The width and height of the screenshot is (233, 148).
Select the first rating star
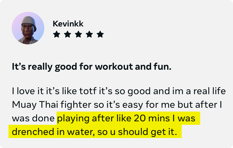pyautogui.click(x=57, y=34)
